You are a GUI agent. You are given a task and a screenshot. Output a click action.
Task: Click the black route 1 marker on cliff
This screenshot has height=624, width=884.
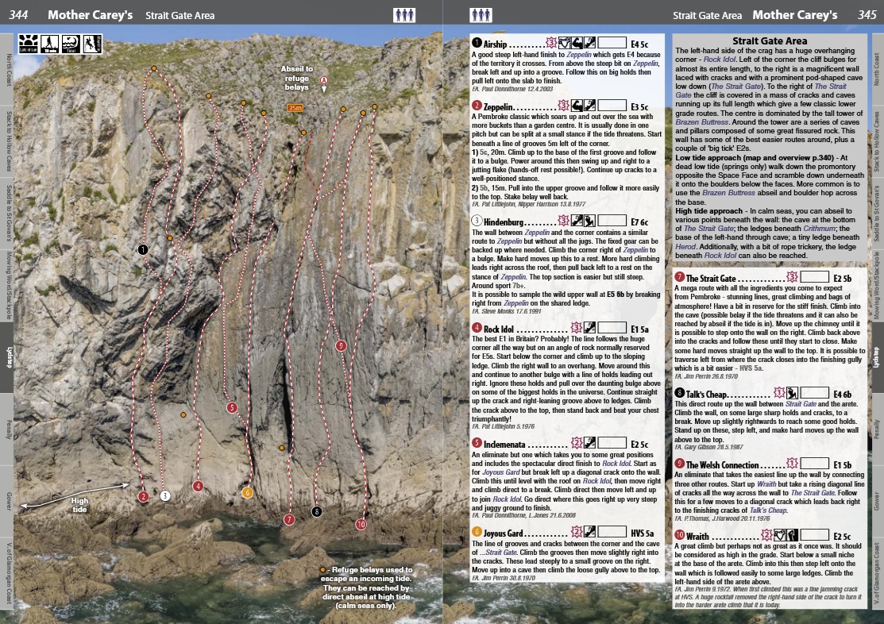pyautogui.click(x=143, y=249)
